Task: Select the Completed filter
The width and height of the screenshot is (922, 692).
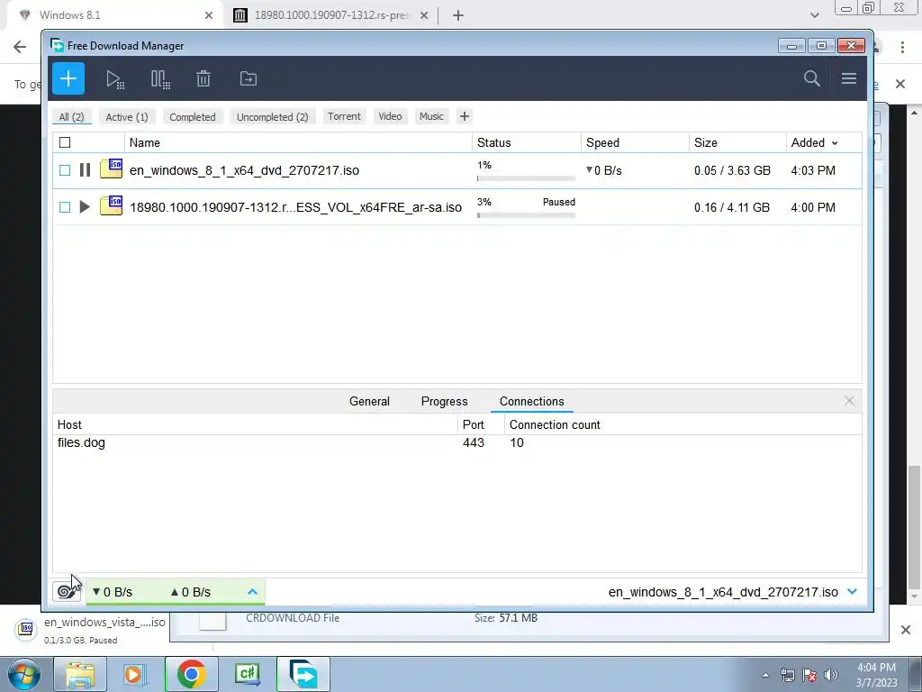Action: pyautogui.click(x=193, y=117)
